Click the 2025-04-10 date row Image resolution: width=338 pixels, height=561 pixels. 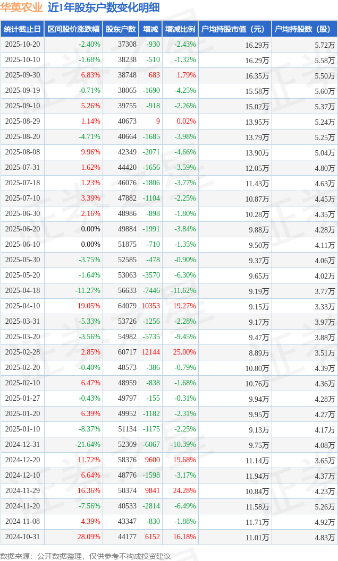point(22,306)
